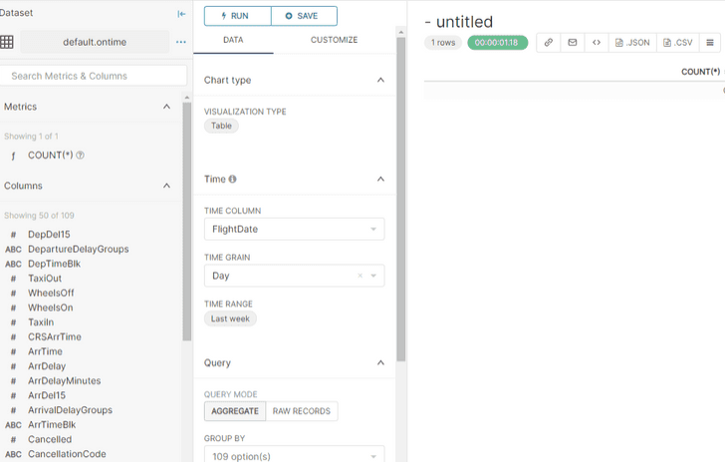The image size is (725, 462).
Task: Focus the Search Metrics & Columns field
Action: [x=94, y=76]
